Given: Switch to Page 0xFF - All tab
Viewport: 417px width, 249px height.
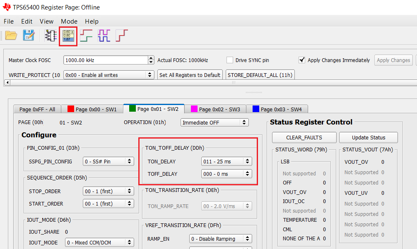Looking at the screenshot, I should point(37,109).
